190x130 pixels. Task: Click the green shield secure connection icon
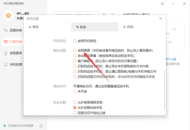point(4,125)
